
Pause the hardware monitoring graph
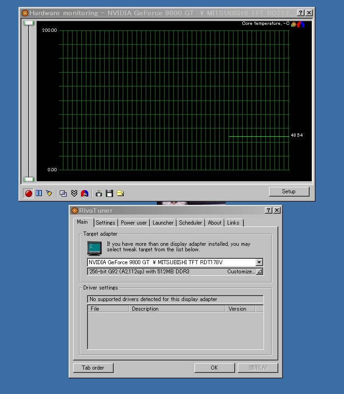(39, 193)
